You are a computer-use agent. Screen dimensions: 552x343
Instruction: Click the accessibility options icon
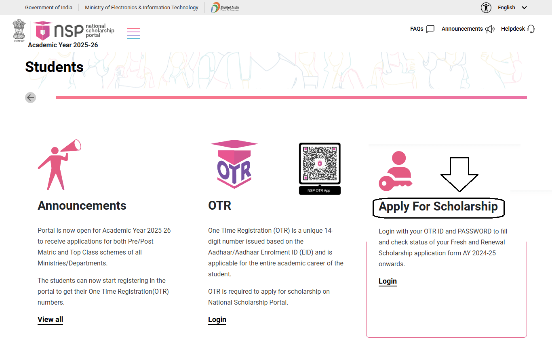(486, 8)
